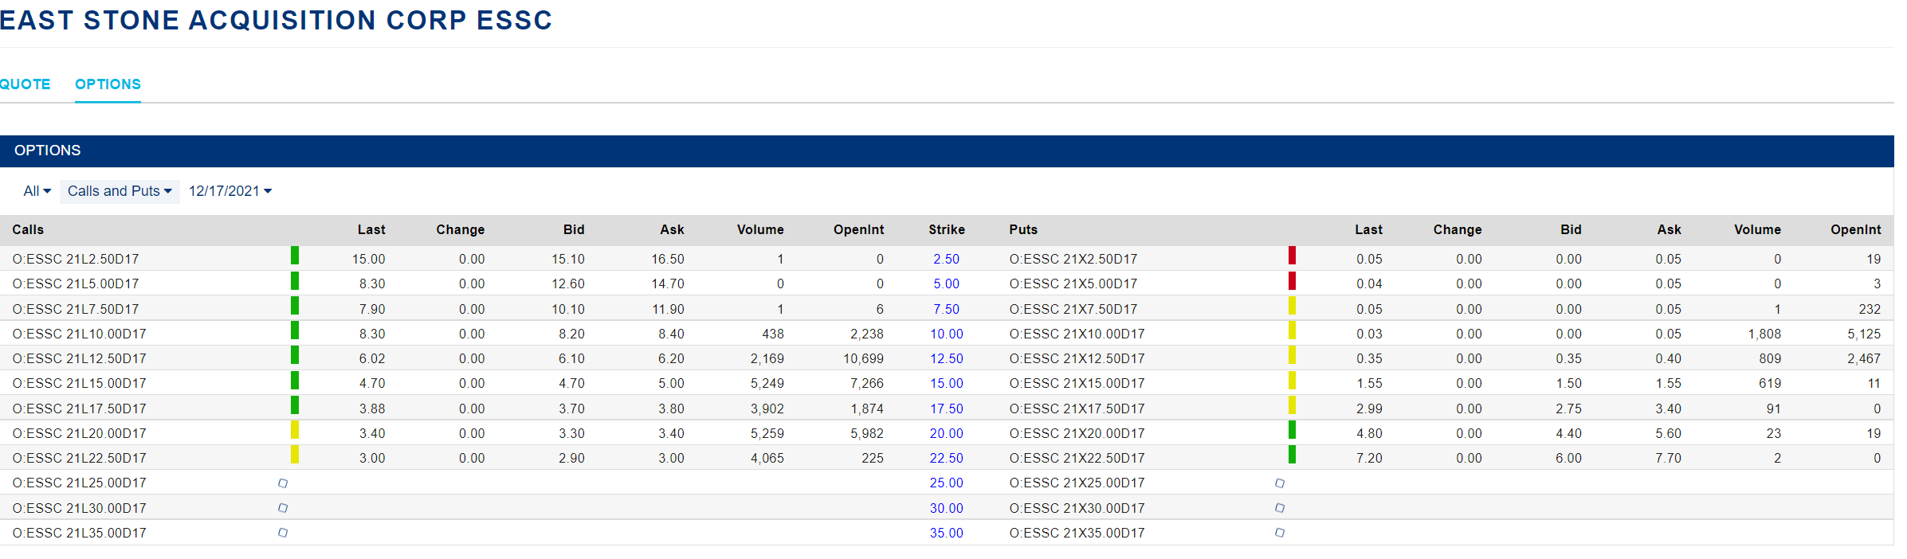This screenshot has height=559, width=1907.
Task: Open the 22.50 strike link
Action: point(946,458)
